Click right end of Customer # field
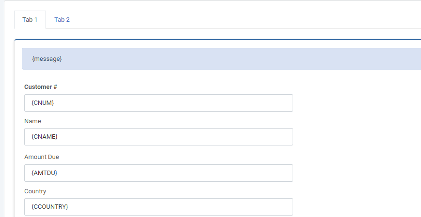Image resolution: width=421 pixels, height=217 pixels. click(x=284, y=103)
